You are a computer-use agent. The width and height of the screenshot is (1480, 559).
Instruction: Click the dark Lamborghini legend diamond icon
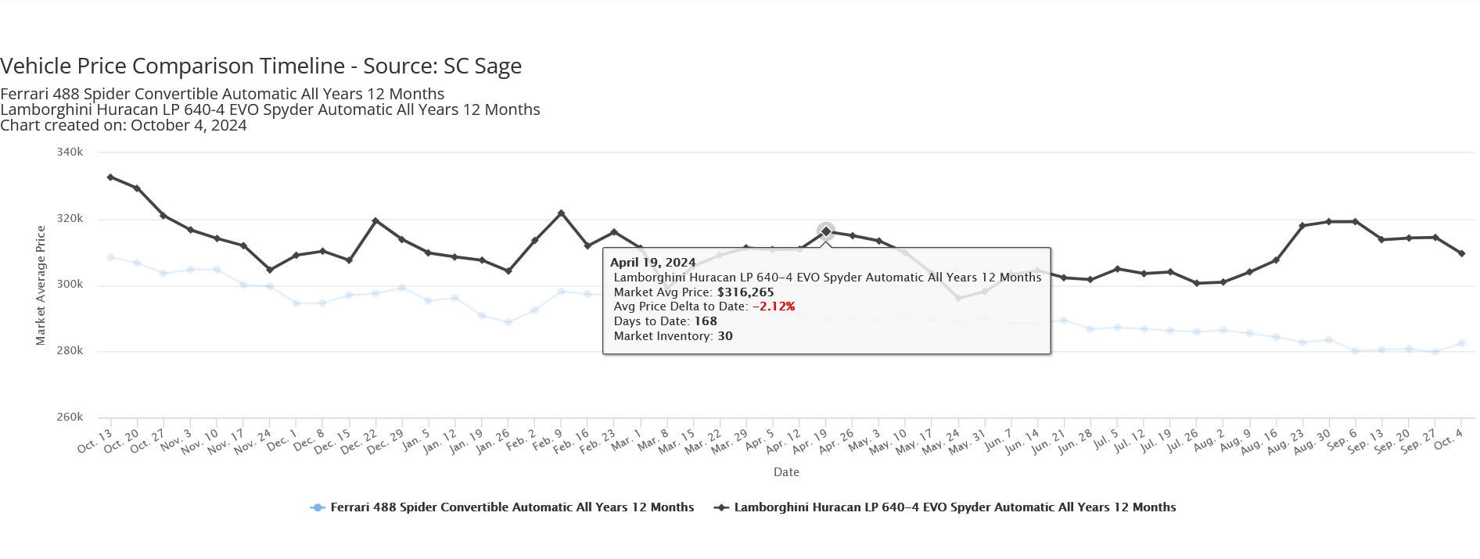pos(721,508)
